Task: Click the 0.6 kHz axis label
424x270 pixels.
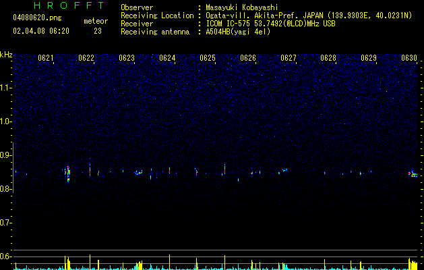Action: click(6, 256)
